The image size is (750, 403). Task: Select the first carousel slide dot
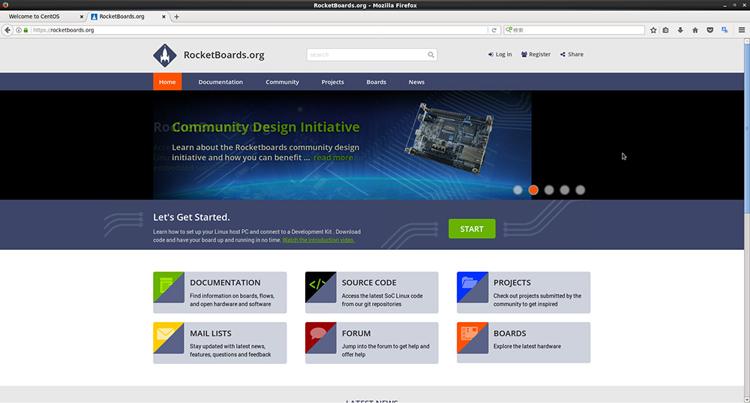(x=517, y=190)
